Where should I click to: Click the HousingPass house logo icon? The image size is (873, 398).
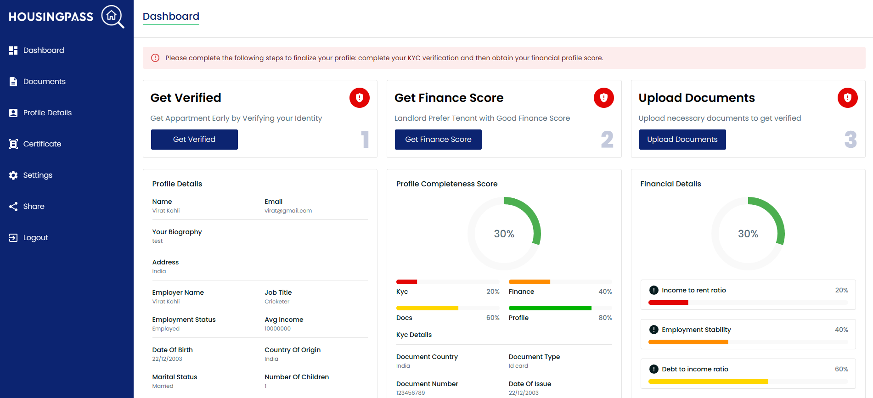coord(112,17)
